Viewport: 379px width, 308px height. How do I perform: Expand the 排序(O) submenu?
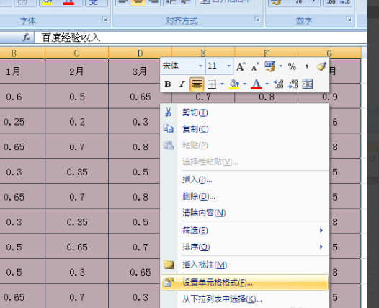[244, 247]
